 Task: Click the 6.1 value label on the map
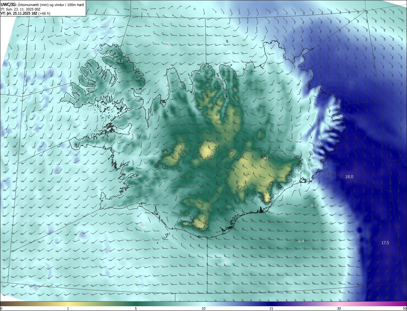click(x=314, y=206)
